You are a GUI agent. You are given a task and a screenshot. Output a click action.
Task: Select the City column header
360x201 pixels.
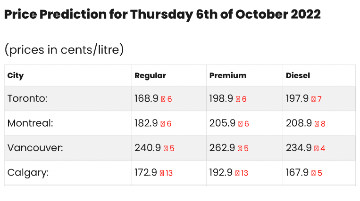coord(16,75)
